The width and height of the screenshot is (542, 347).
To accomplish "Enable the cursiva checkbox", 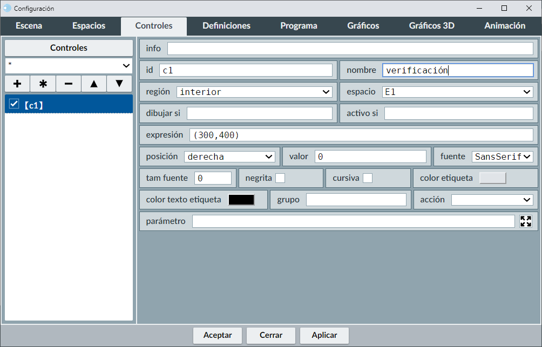I will [x=368, y=178].
